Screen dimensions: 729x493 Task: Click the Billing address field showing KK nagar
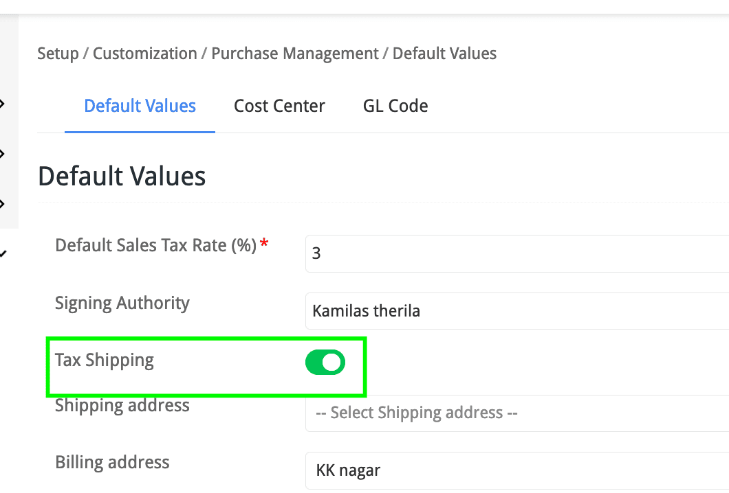(x=516, y=470)
